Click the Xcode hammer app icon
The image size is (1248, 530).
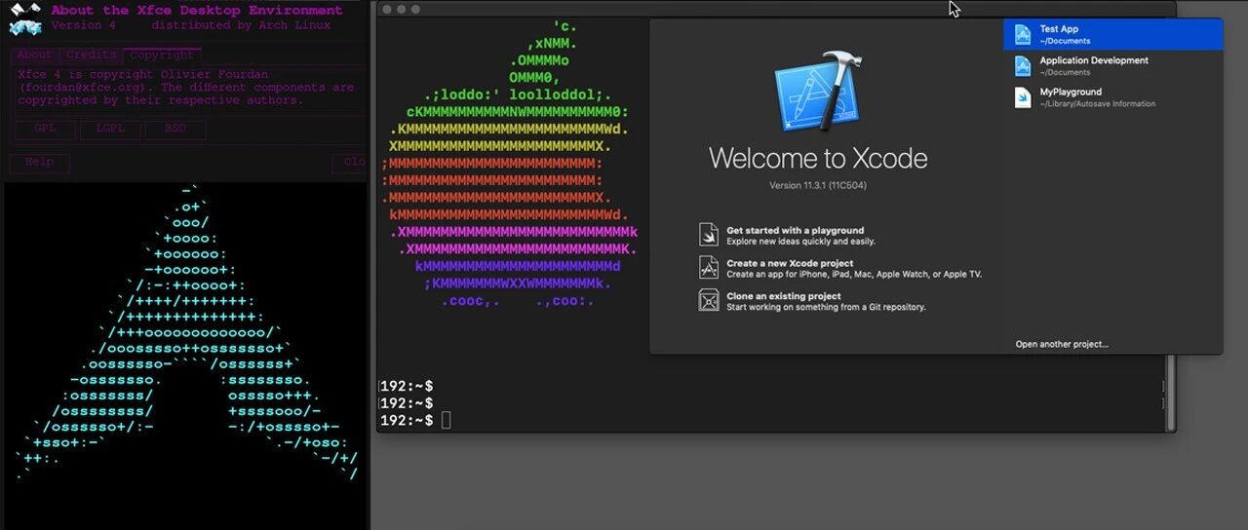818,91
